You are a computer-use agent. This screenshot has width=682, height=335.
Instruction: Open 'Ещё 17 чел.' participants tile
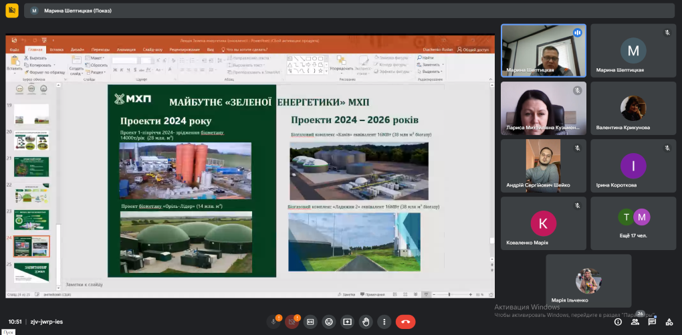(633, 223)
